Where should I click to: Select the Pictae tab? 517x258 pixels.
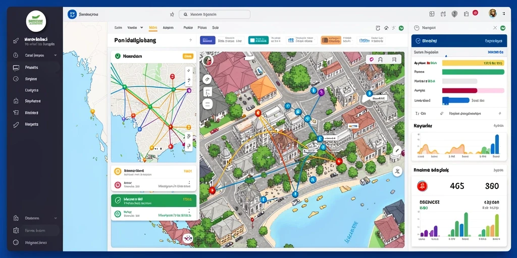[x=202, y=28]
